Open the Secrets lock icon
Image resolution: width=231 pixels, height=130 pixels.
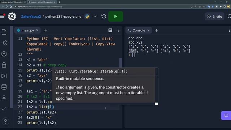click(4, 65)
